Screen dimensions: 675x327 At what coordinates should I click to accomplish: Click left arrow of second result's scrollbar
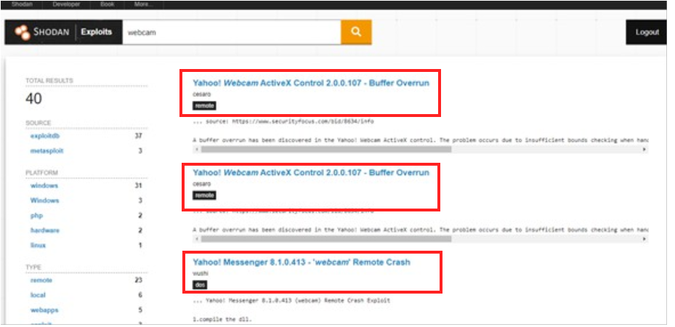click(197, 239)
